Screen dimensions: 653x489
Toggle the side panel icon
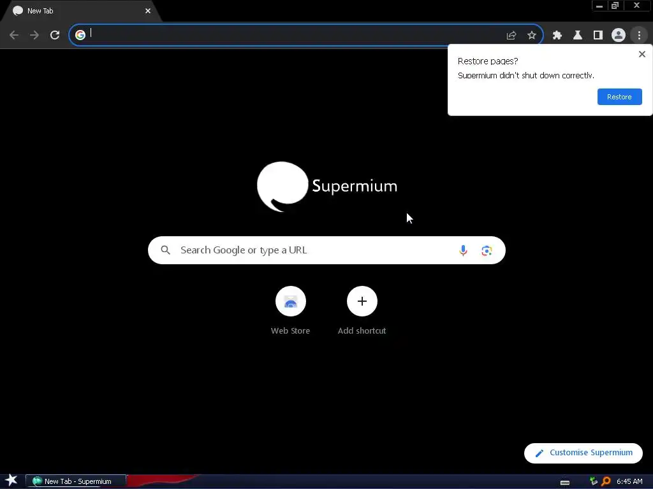[598, 36]
